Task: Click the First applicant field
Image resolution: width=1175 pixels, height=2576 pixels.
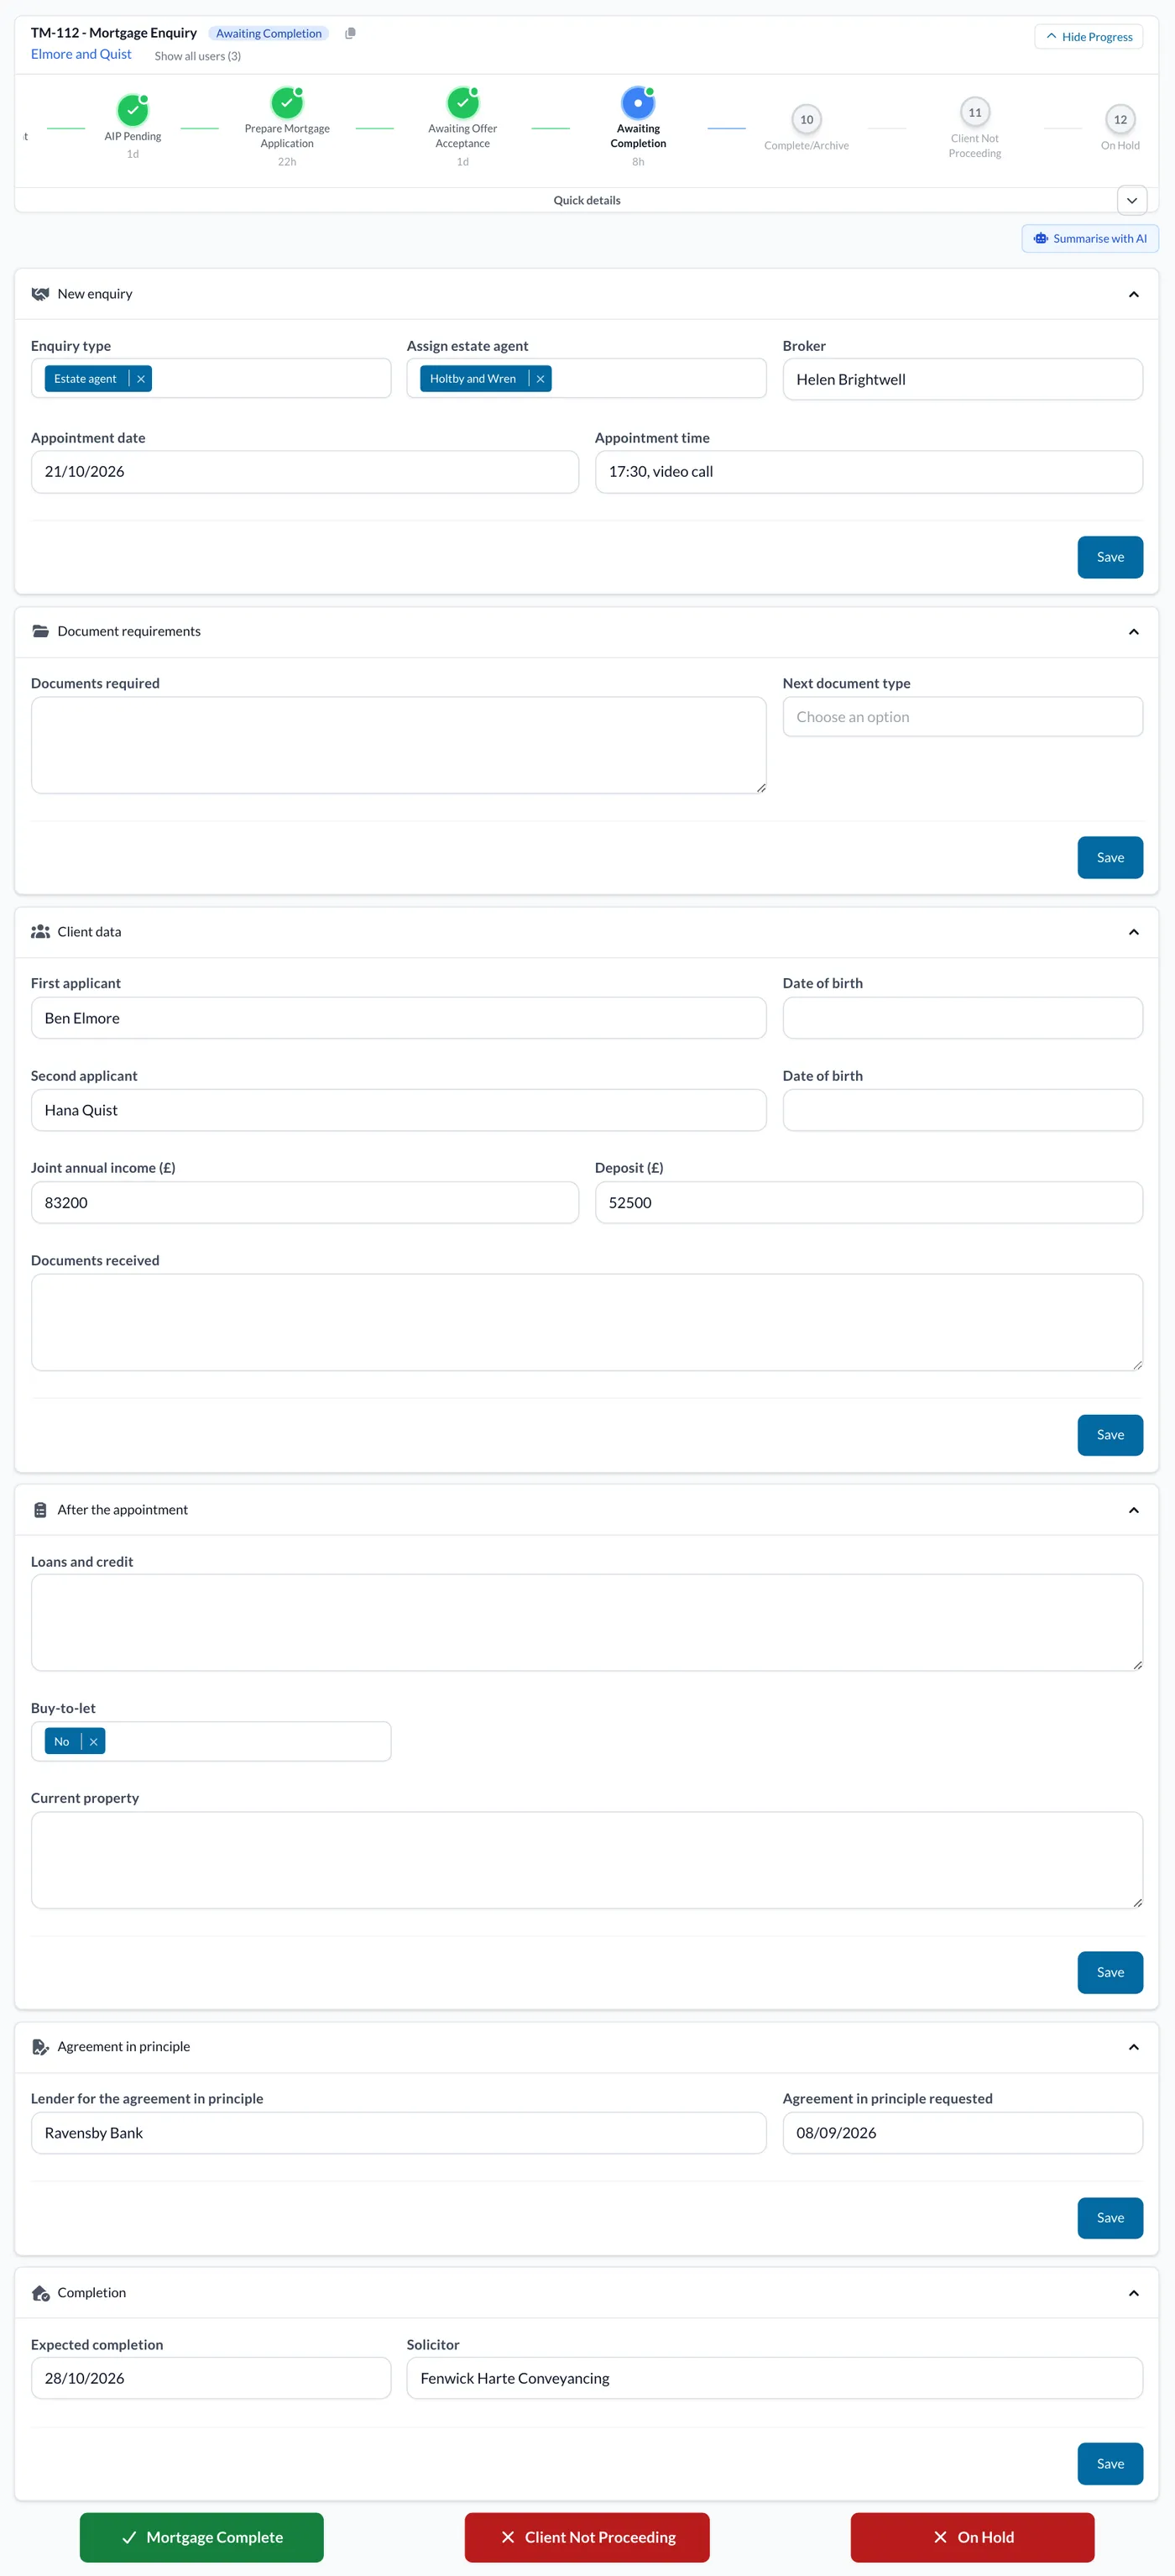Action: (399, 1018)
